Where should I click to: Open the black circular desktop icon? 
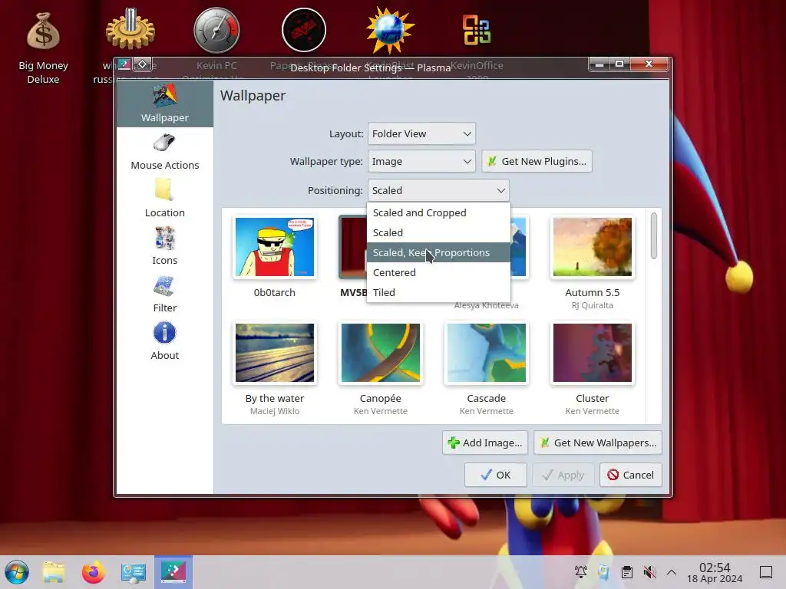pyautogui.click(x=304, y=31)
